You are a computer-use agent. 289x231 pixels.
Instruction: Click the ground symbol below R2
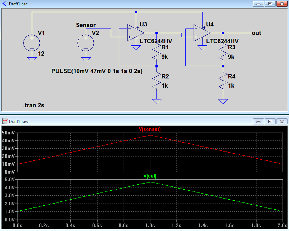pos(156,101)
